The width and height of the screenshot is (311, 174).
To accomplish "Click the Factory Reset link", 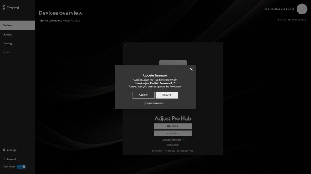I will point(173,145).
